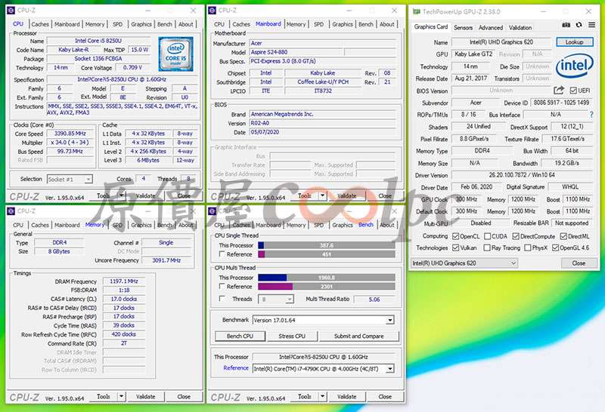Enable the Threads checkbox in Bench tab
The width and height of the screenshot is (605, 412).
click(219, 299)
